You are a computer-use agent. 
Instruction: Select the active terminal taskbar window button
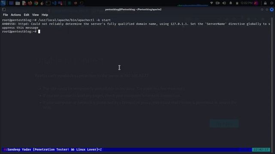coord(82,3)
